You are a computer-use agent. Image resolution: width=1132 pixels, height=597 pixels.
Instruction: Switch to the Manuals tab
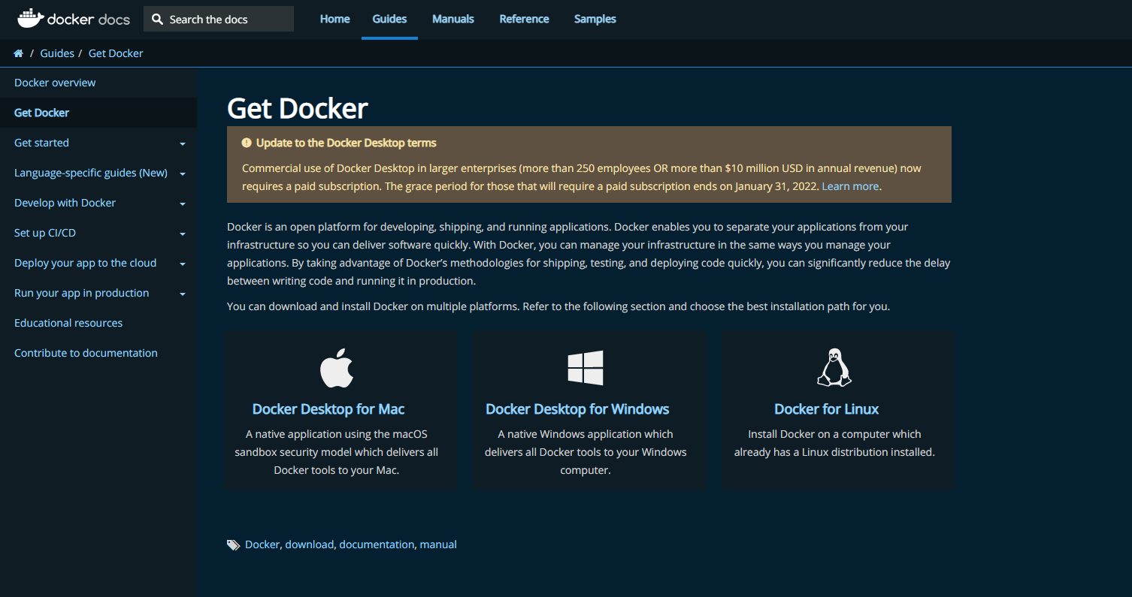point(453,19)
